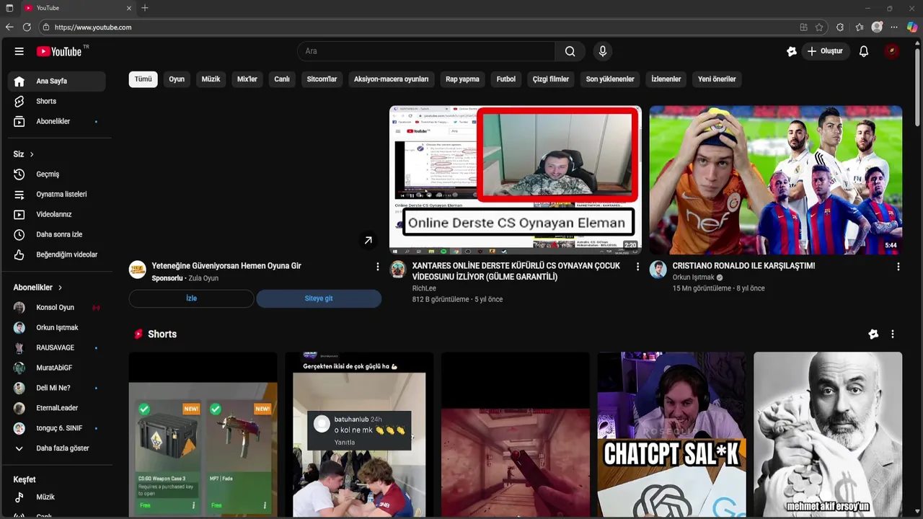Viewport: 923px width, 519px height.
Task: Select the Mix'ler filter chip
Action: tap(247, 79)
